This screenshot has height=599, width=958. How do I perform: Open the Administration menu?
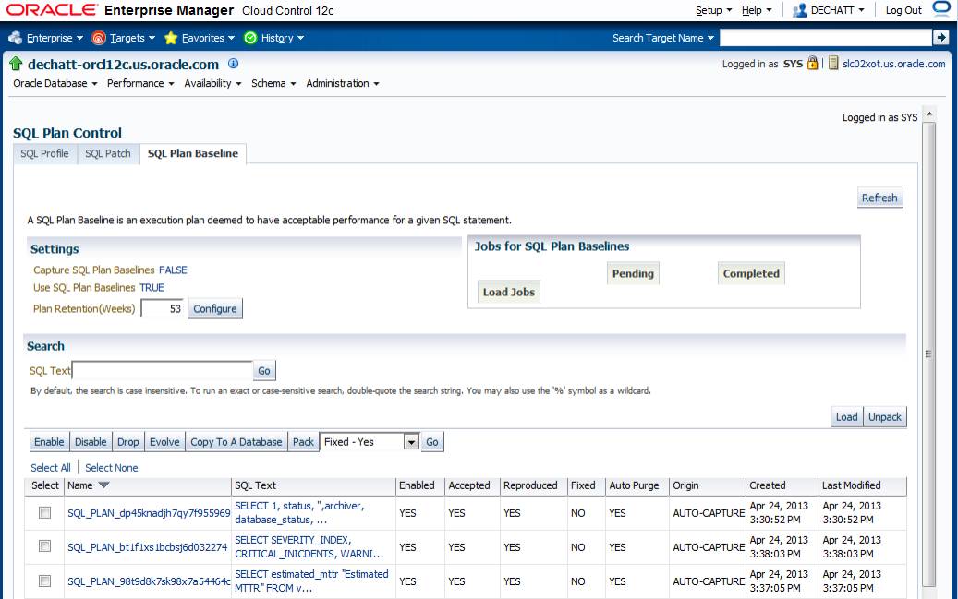tap(342, 83)
